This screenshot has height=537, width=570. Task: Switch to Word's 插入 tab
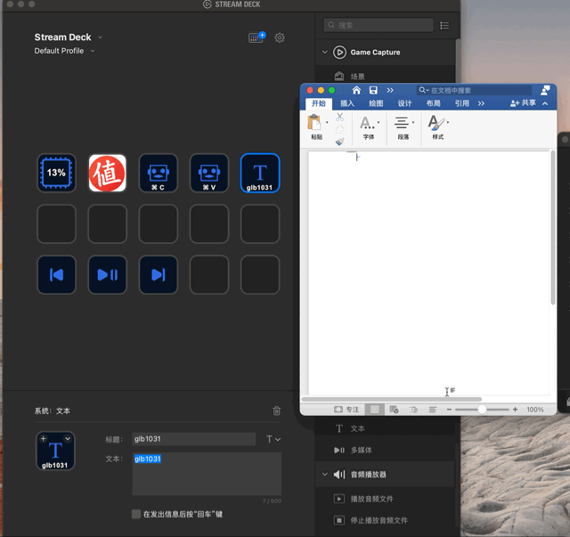point(347,103)
